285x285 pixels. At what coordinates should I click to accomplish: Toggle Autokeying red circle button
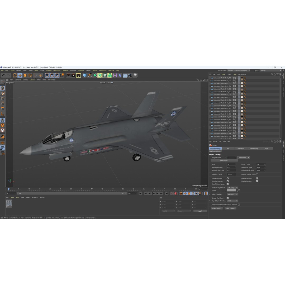(x=175, y=193)
